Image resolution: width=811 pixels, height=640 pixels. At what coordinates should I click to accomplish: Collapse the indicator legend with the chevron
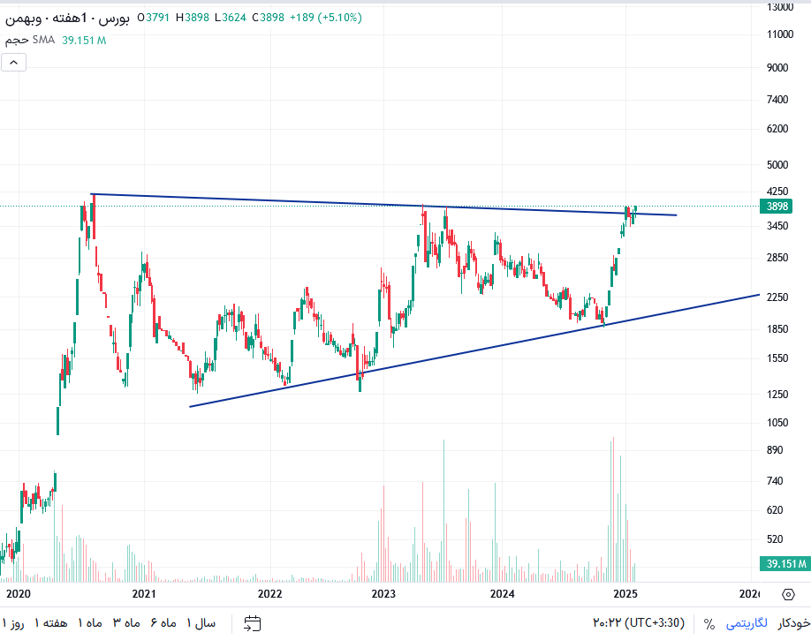pyautogui.click(x=14, y=63)
